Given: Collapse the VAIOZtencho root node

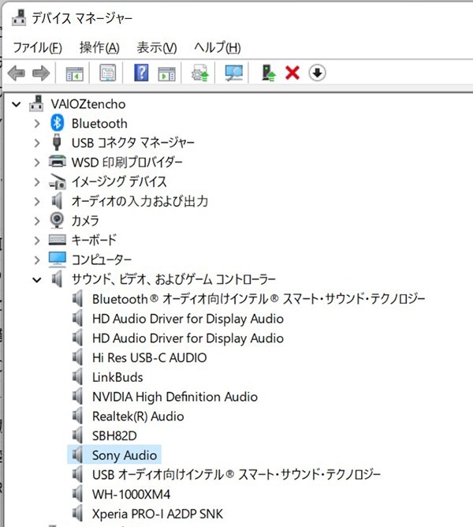Looking at the screenshot, I should coord(16,104).
